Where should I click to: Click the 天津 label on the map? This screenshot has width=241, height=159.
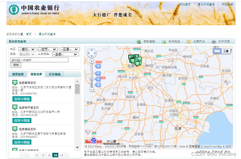pos(178,129)
